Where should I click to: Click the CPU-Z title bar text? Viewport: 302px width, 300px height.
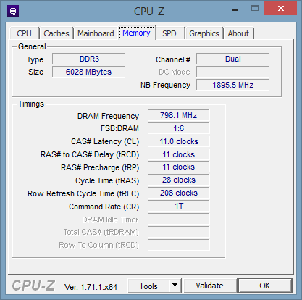pyautogui.click(x=149, y=12)
